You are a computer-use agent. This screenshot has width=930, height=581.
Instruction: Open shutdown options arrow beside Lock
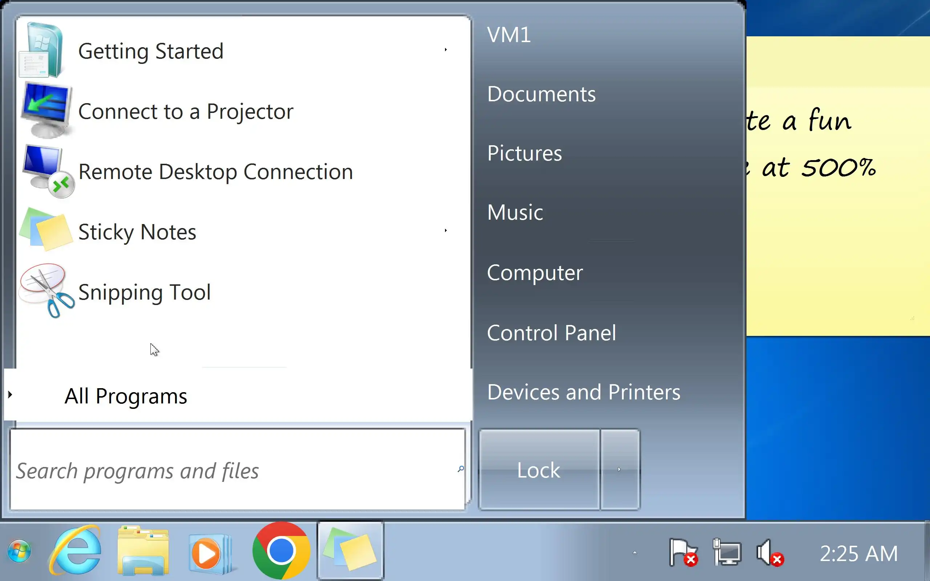(x=619, y=470)
